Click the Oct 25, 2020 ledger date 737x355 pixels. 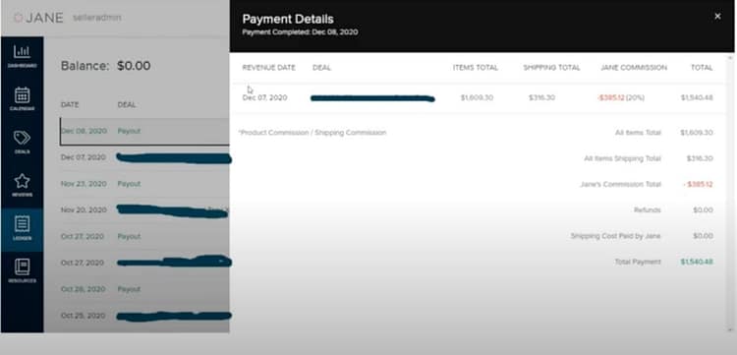[x=84, y=316]
